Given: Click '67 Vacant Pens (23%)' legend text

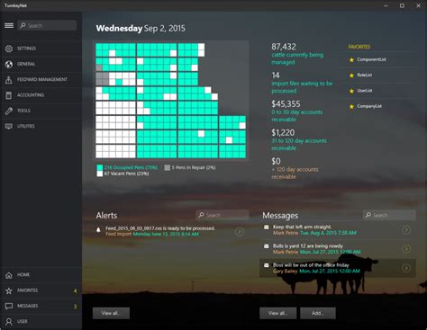Looking at the screenshot, I should tap(126, 174).
